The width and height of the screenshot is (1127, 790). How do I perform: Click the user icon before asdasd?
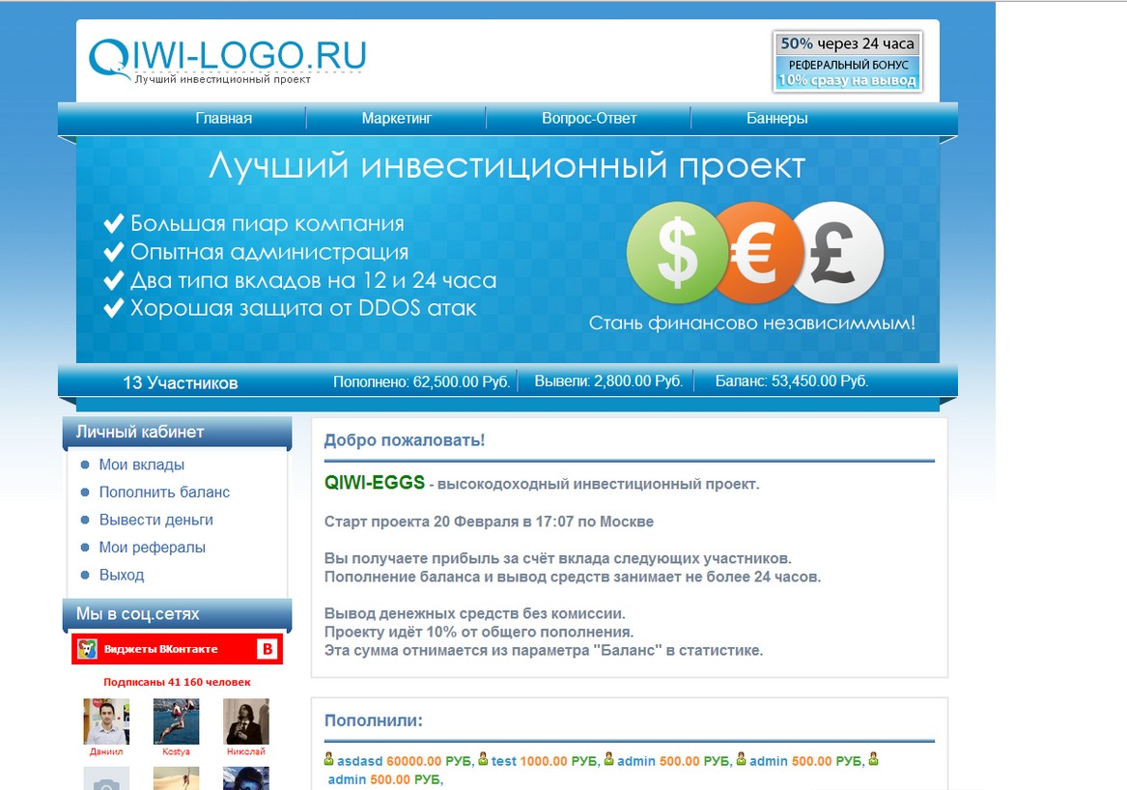coord(329,759)
